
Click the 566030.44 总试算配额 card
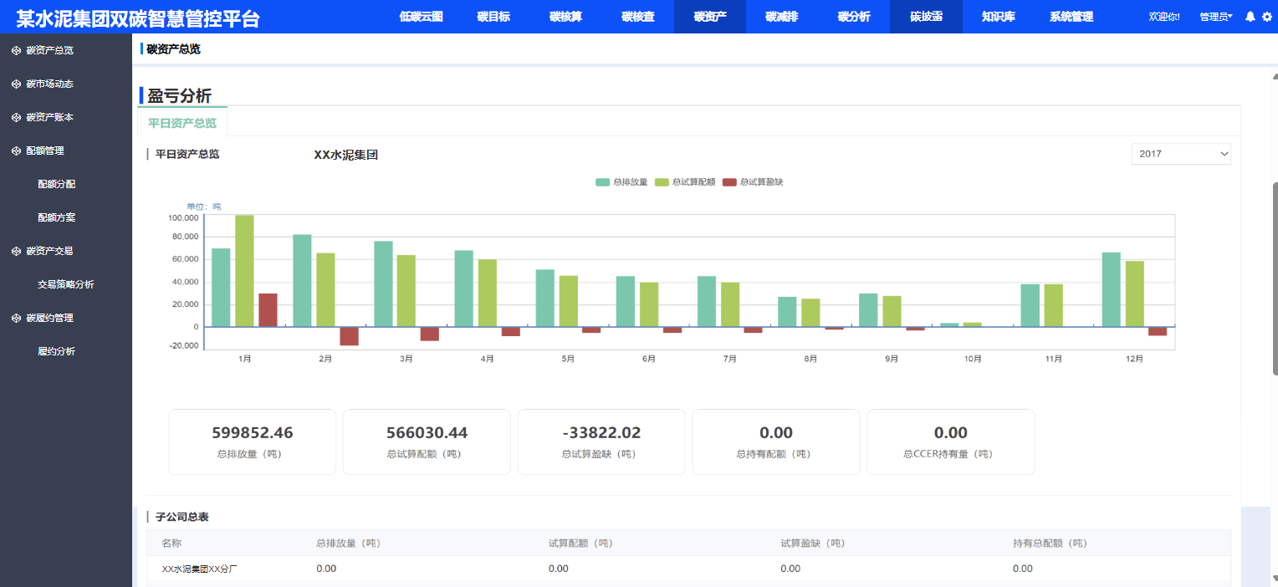click(427, 442)
